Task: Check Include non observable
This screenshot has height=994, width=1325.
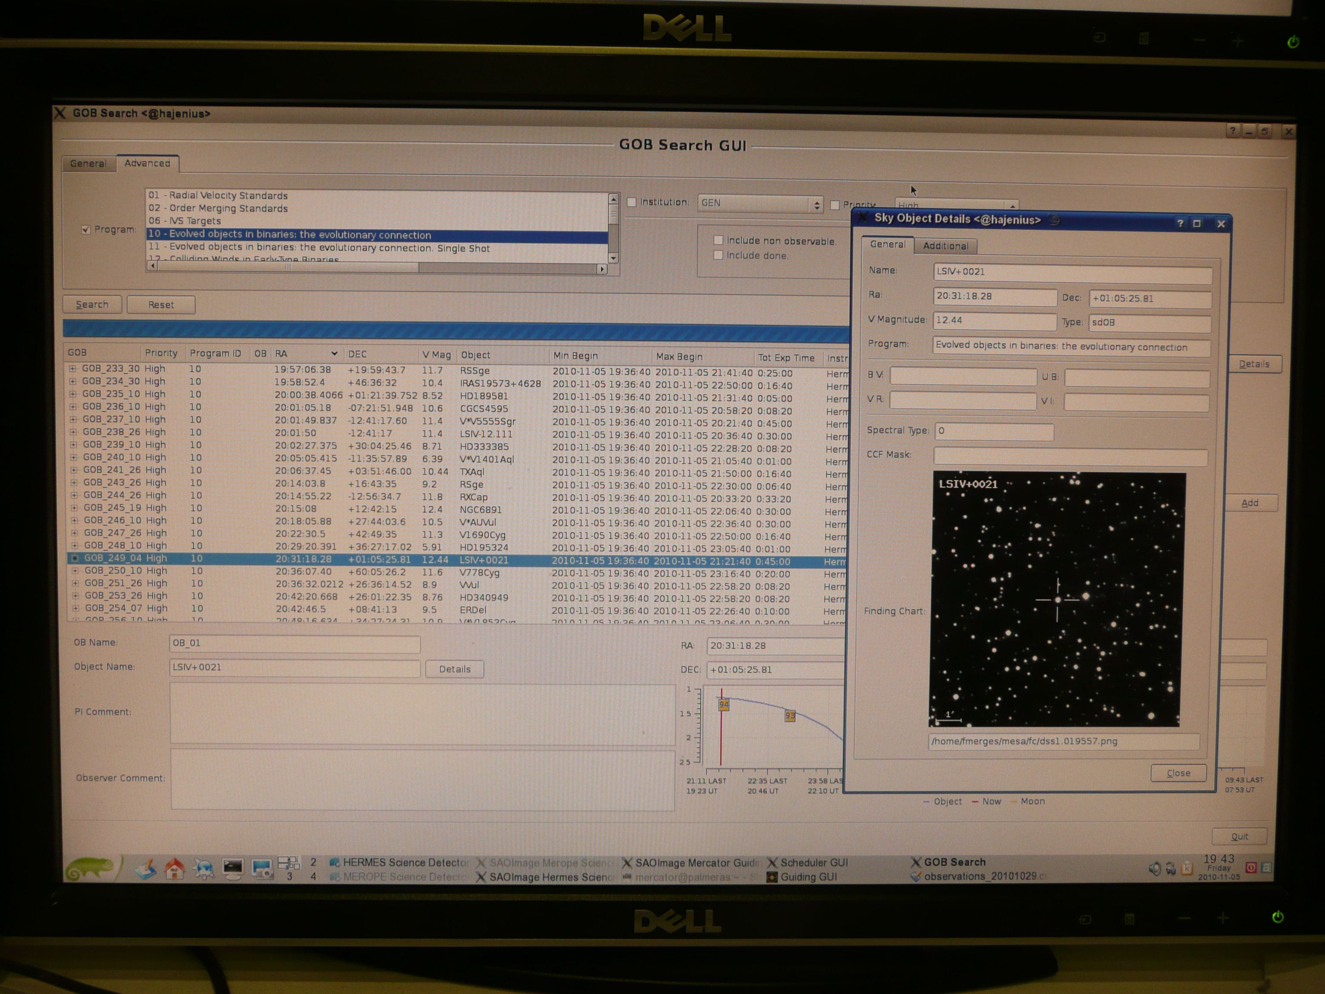Action: pos(718,240)
